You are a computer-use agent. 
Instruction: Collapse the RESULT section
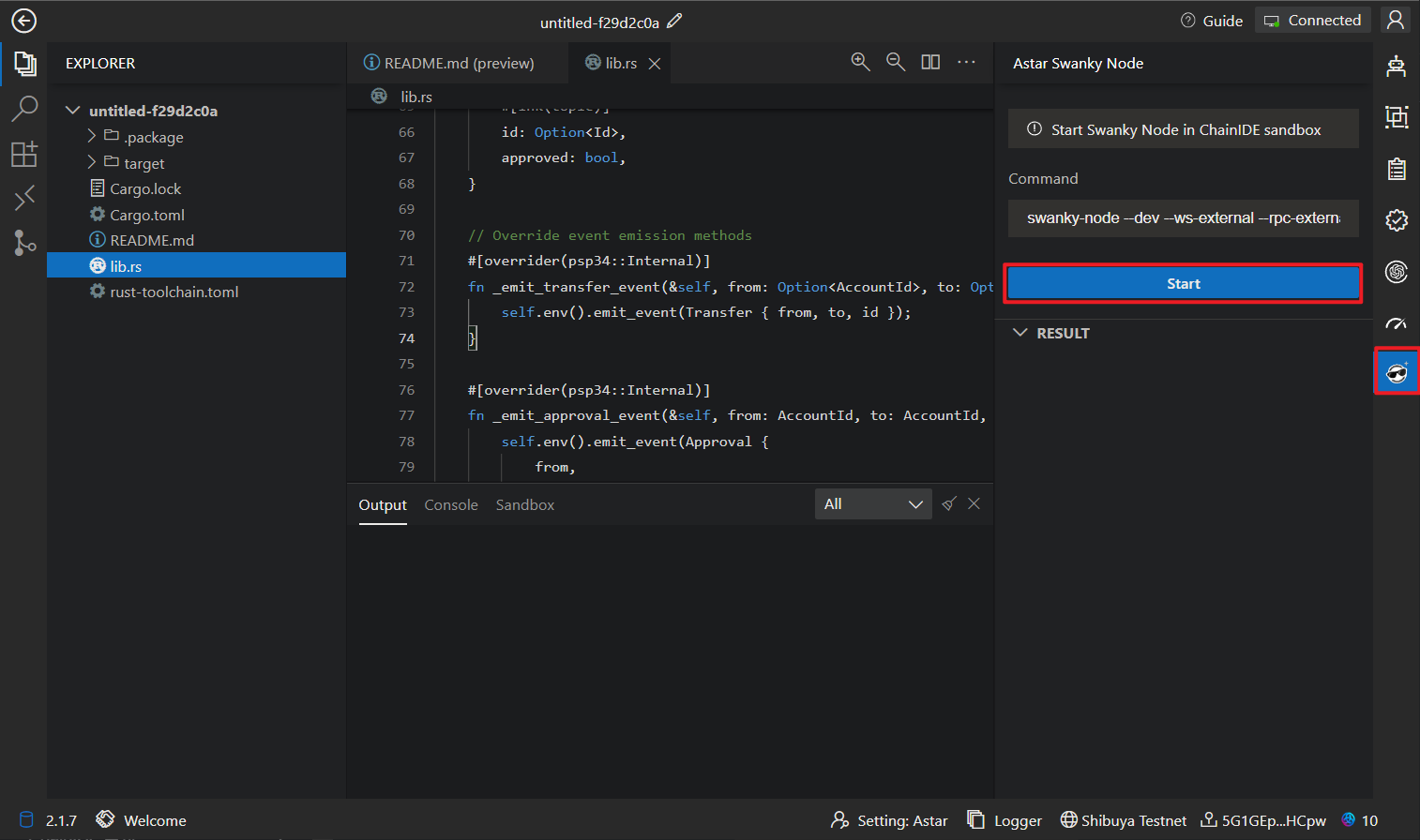point(1020,333)
